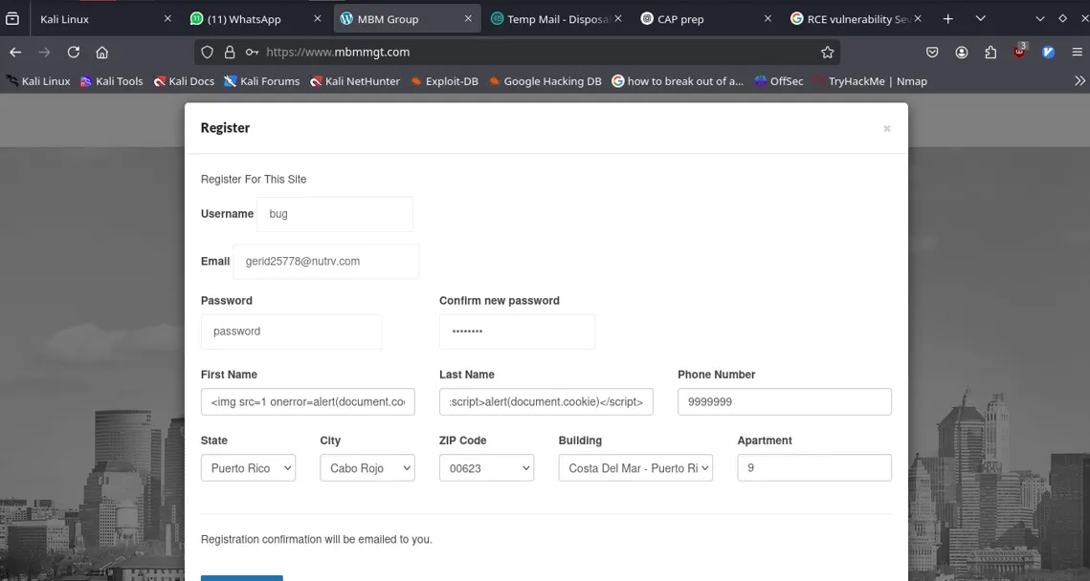The height and width of the screenshot is (581, 1090).
Task: Click the browser back arrow
Action: coord(15,53)
